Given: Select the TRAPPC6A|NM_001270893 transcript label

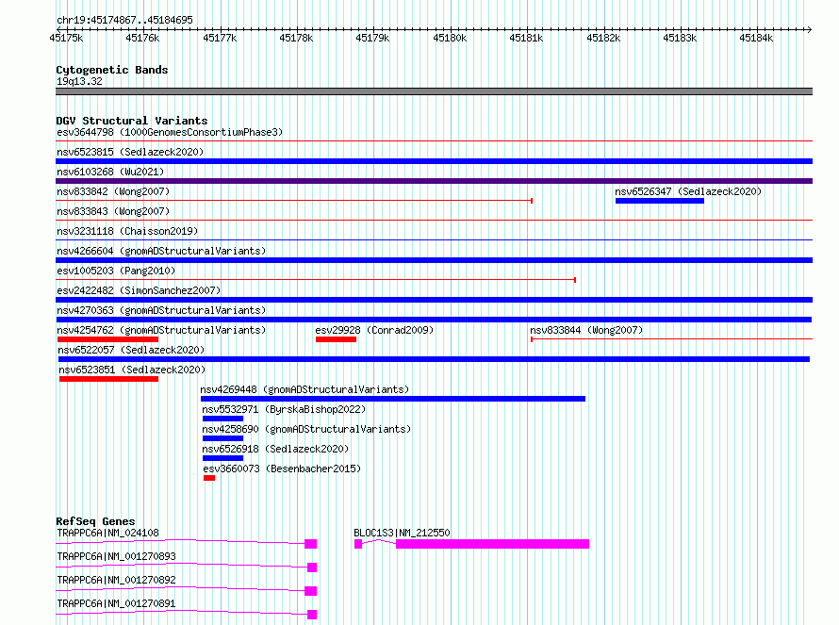Looking at the screenshot, I should coord(116,556).
